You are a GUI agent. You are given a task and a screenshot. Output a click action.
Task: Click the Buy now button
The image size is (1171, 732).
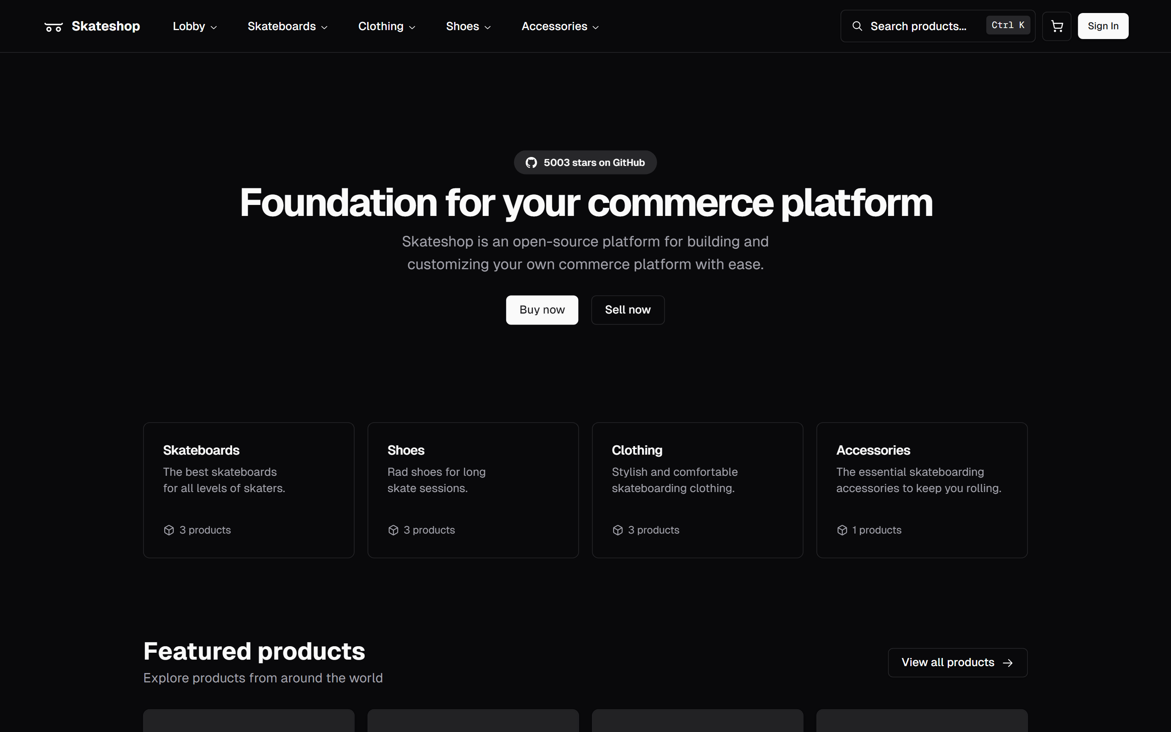[542, 310]
